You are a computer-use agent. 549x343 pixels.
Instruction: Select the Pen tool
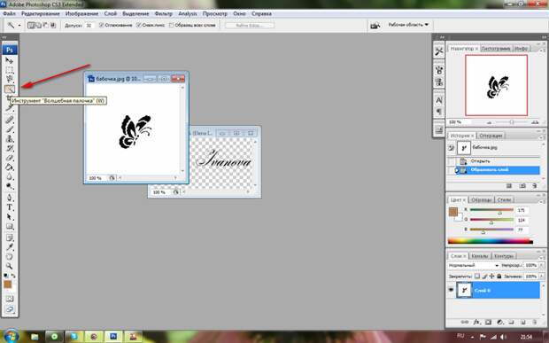[x=9, y=198]
